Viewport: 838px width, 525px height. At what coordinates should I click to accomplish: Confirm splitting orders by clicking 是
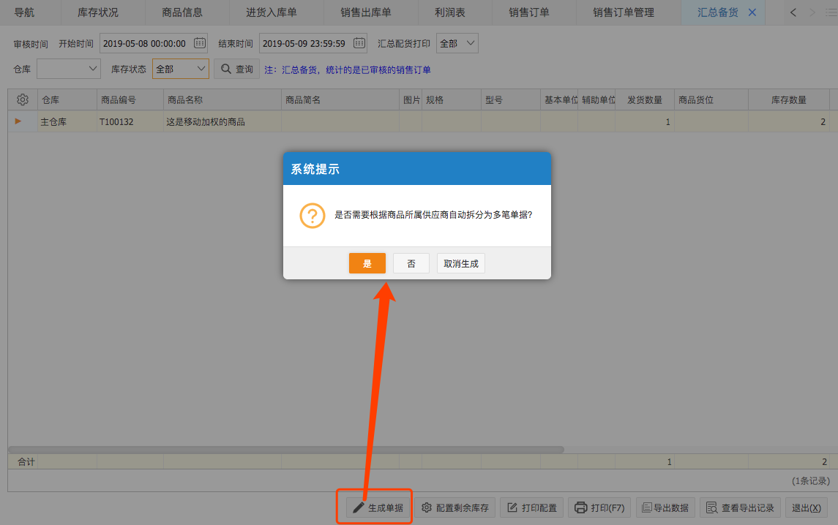pos(367,262)
